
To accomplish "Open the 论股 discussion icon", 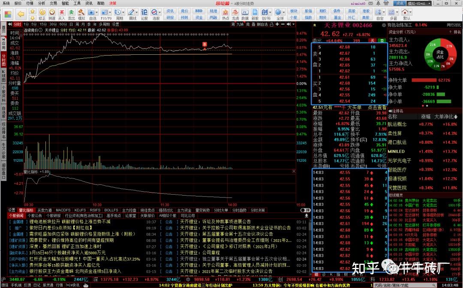I will click(144, 14).
